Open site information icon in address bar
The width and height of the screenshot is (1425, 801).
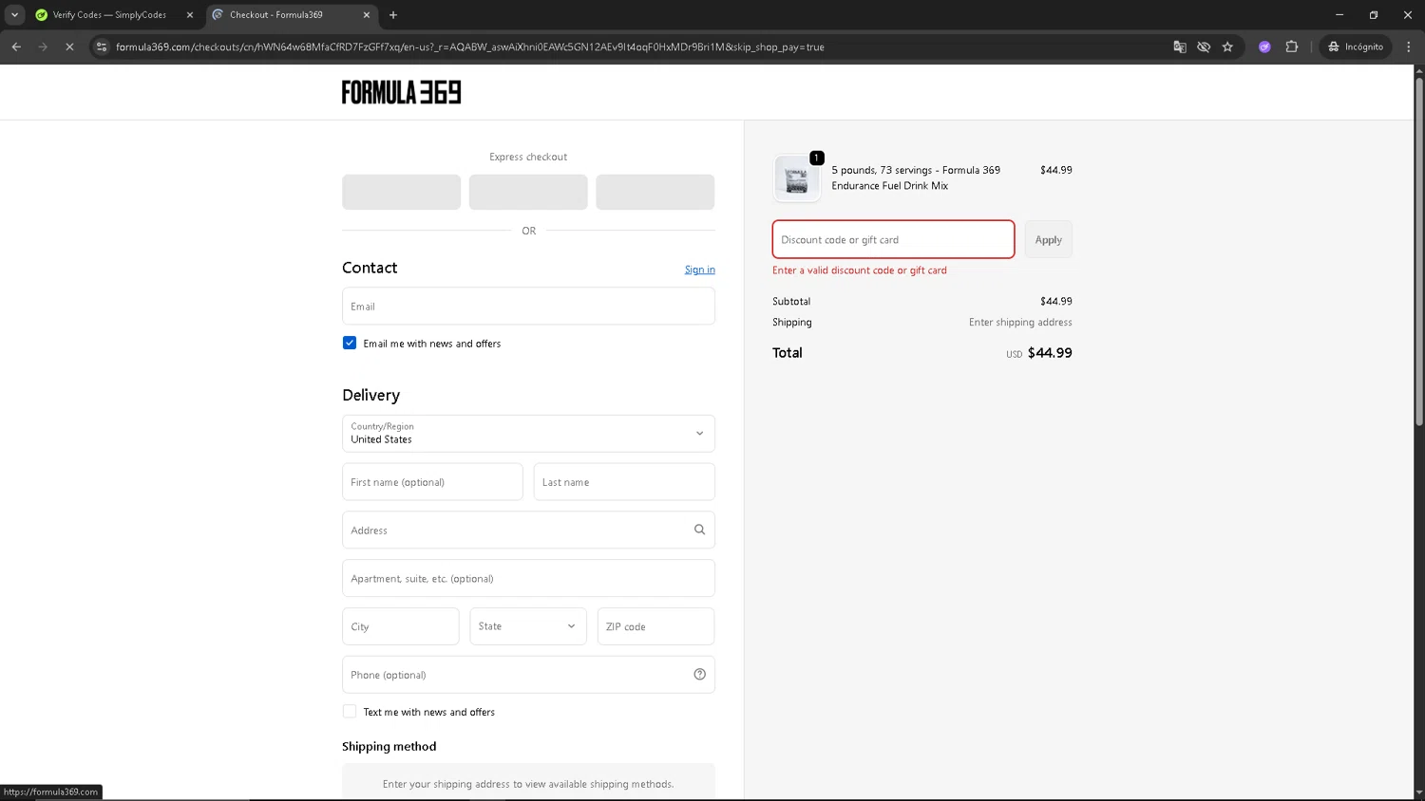click(102, 47)
